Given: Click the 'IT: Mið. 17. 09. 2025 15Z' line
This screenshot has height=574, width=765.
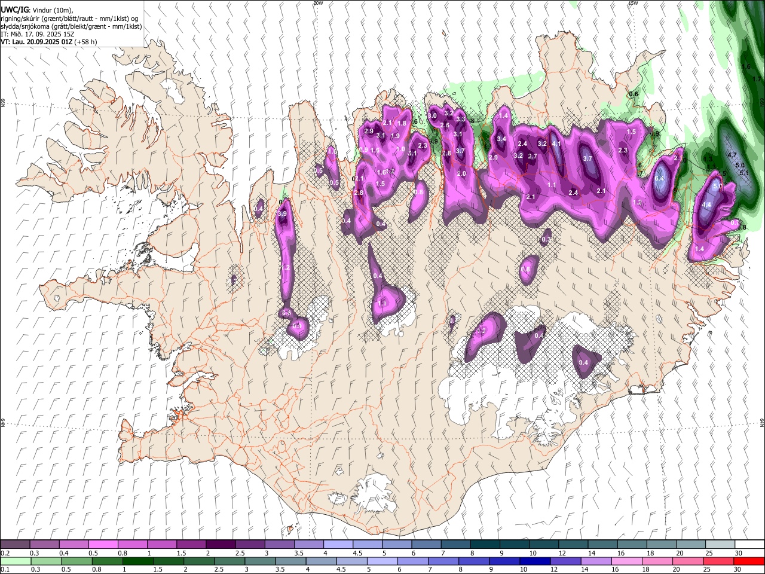Looking at the screenshot, I should click(x=36, y=34).
